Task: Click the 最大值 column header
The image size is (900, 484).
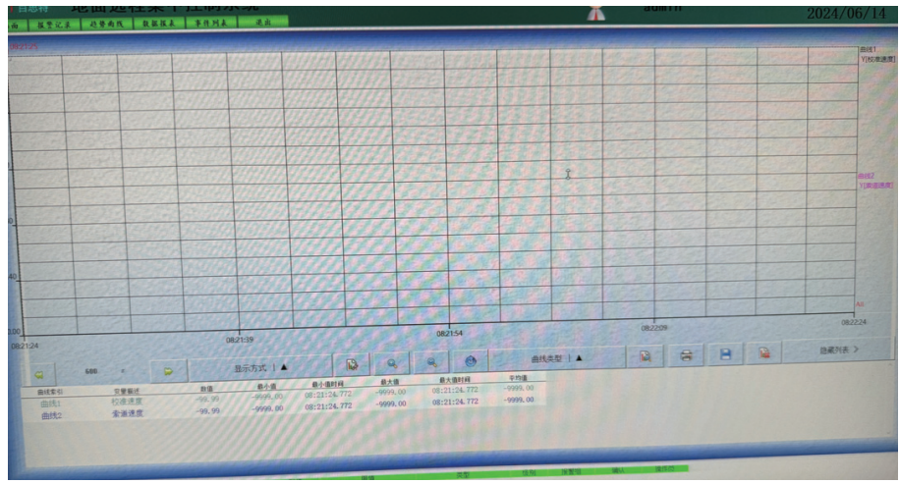Action: [390, 382]
